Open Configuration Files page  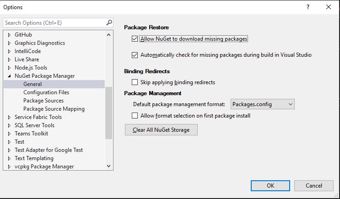[x=46, y=92]
